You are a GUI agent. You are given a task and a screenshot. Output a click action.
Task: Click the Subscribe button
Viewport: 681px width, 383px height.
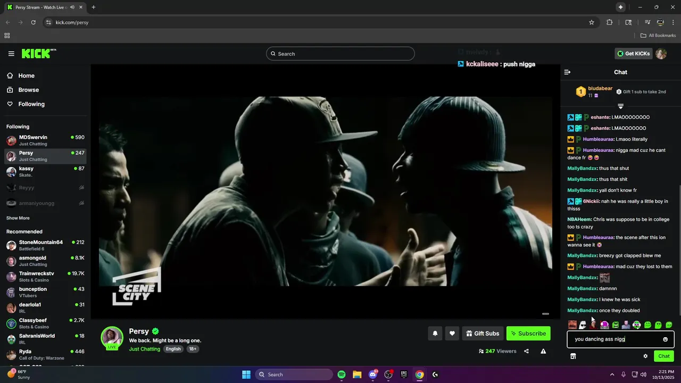(x=528, y=334)
